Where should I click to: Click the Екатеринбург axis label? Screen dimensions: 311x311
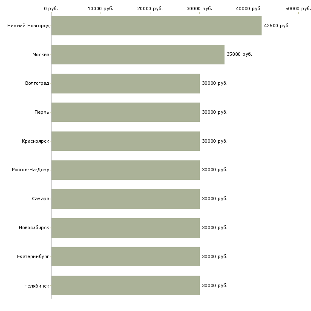[33, 256]
